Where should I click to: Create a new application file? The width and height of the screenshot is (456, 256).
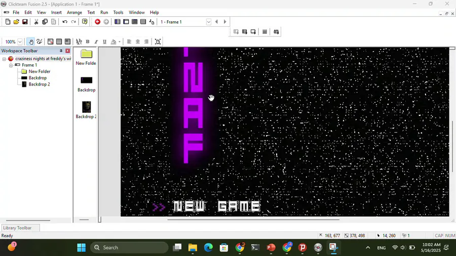click(x=8, y=22)
